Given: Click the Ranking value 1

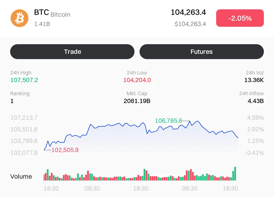Looking at the screenshot, I should click(12, 101).
